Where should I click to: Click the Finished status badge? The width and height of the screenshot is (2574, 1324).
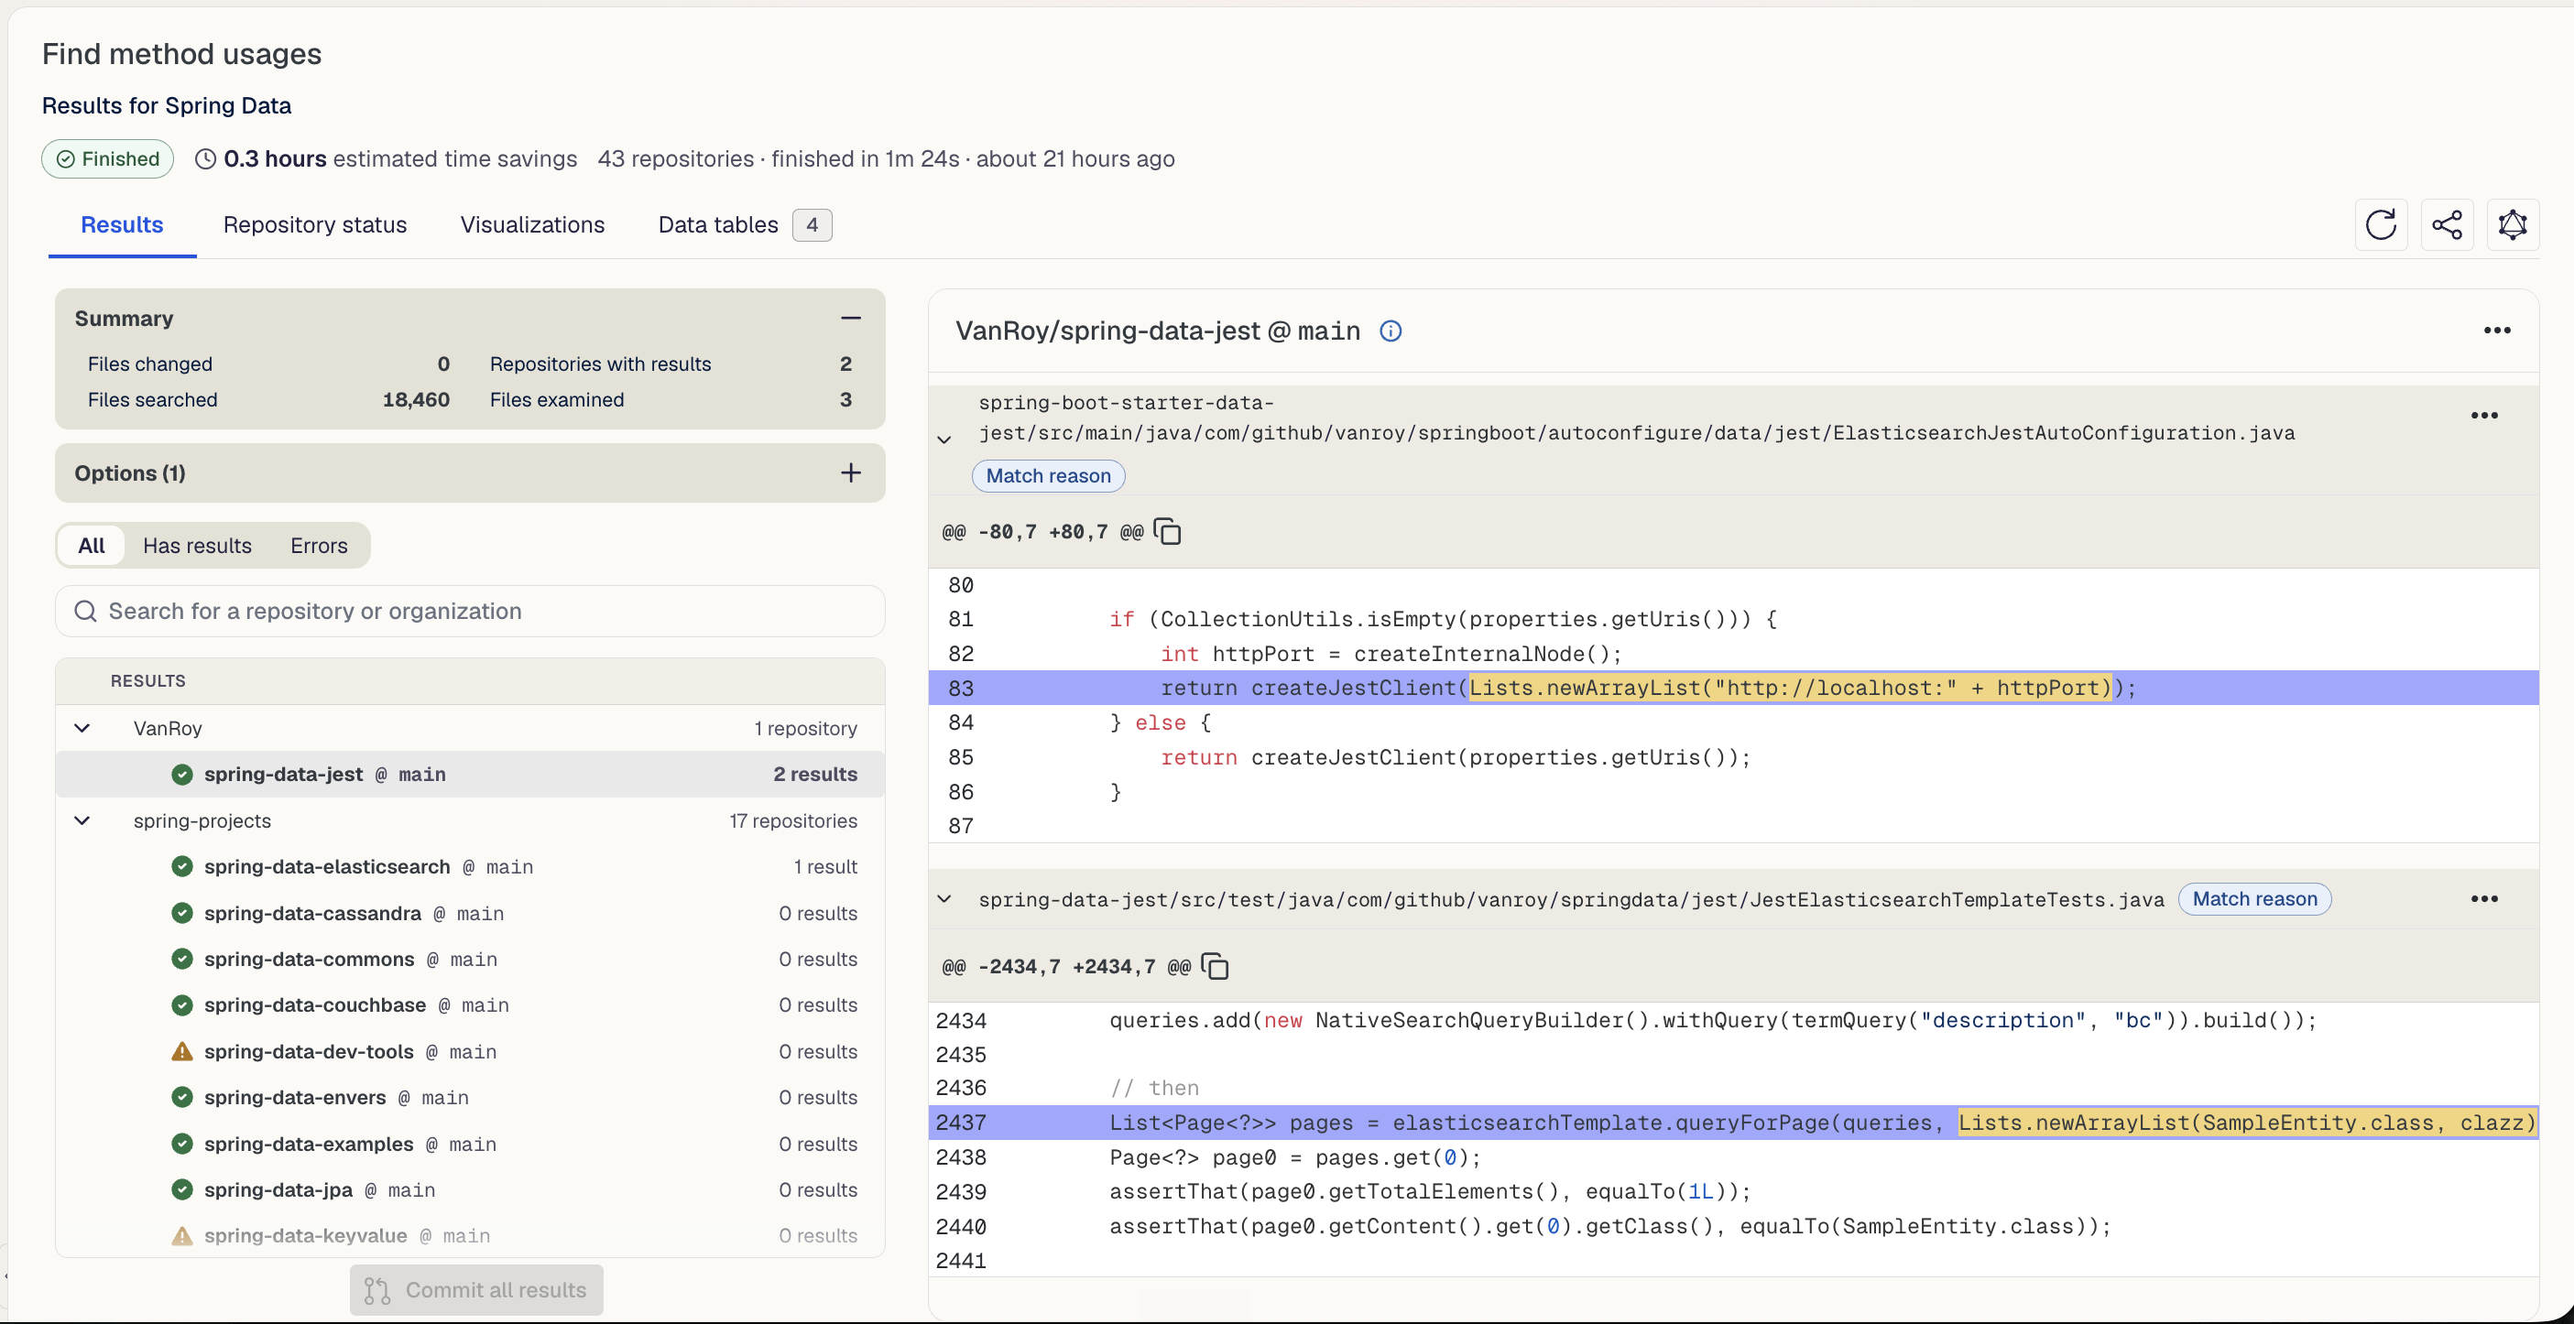pos(108,158)
